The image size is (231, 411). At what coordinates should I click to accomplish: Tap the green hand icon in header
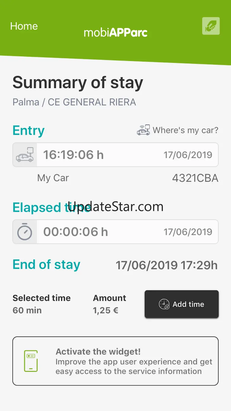211,26
